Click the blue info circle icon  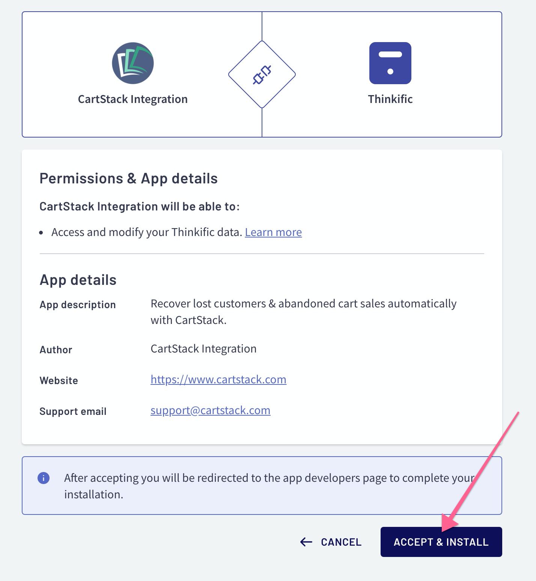[x=44, y=478]
